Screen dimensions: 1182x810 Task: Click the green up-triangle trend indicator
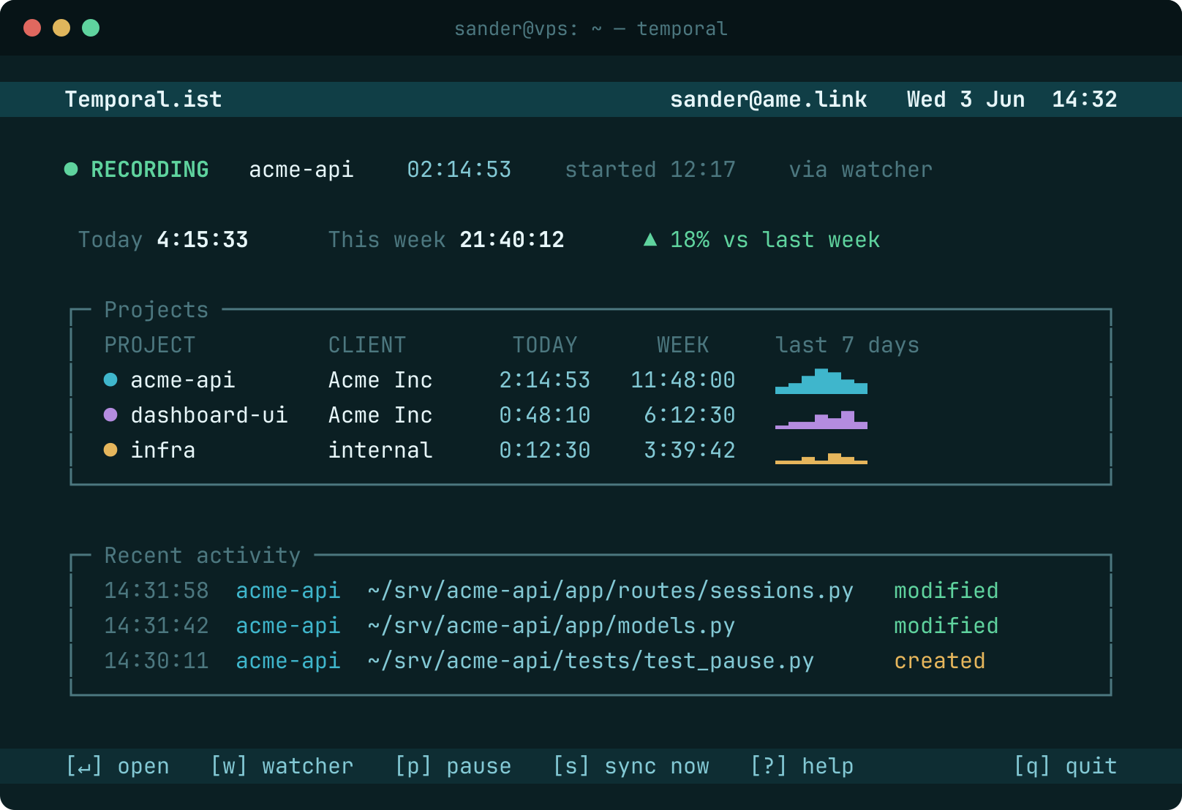click(650, 240)
